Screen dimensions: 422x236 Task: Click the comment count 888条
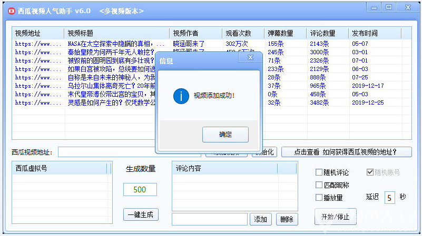(318, 77)
